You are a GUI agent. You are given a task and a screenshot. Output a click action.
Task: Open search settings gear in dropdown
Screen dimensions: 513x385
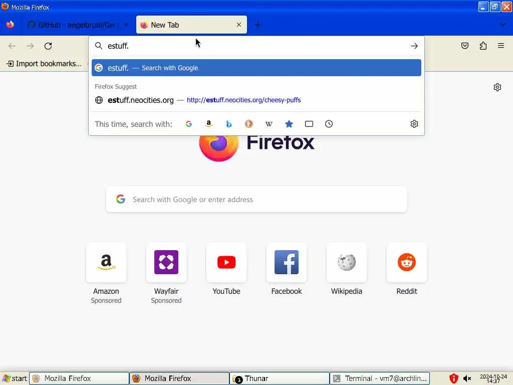(414, 124)
